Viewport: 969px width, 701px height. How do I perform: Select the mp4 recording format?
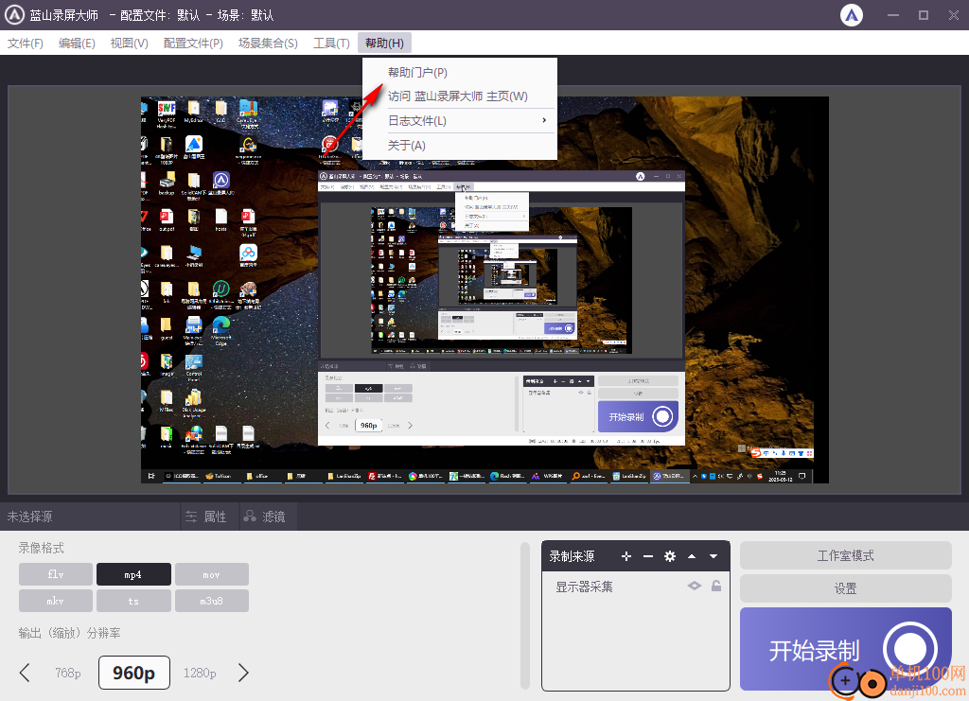[x=133, y=574]
